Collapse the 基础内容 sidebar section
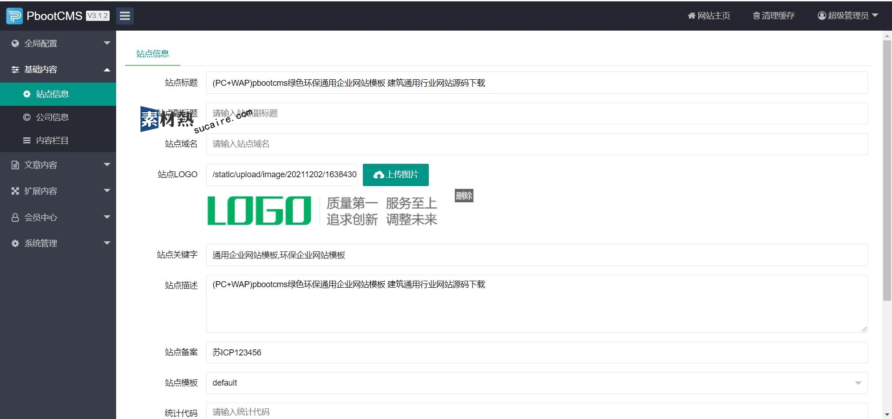This screenshot has height=419, width=892. 107,70
